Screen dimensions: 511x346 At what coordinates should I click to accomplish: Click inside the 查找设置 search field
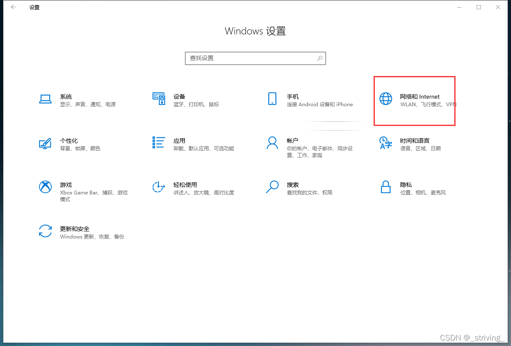[x=255, y=58]
